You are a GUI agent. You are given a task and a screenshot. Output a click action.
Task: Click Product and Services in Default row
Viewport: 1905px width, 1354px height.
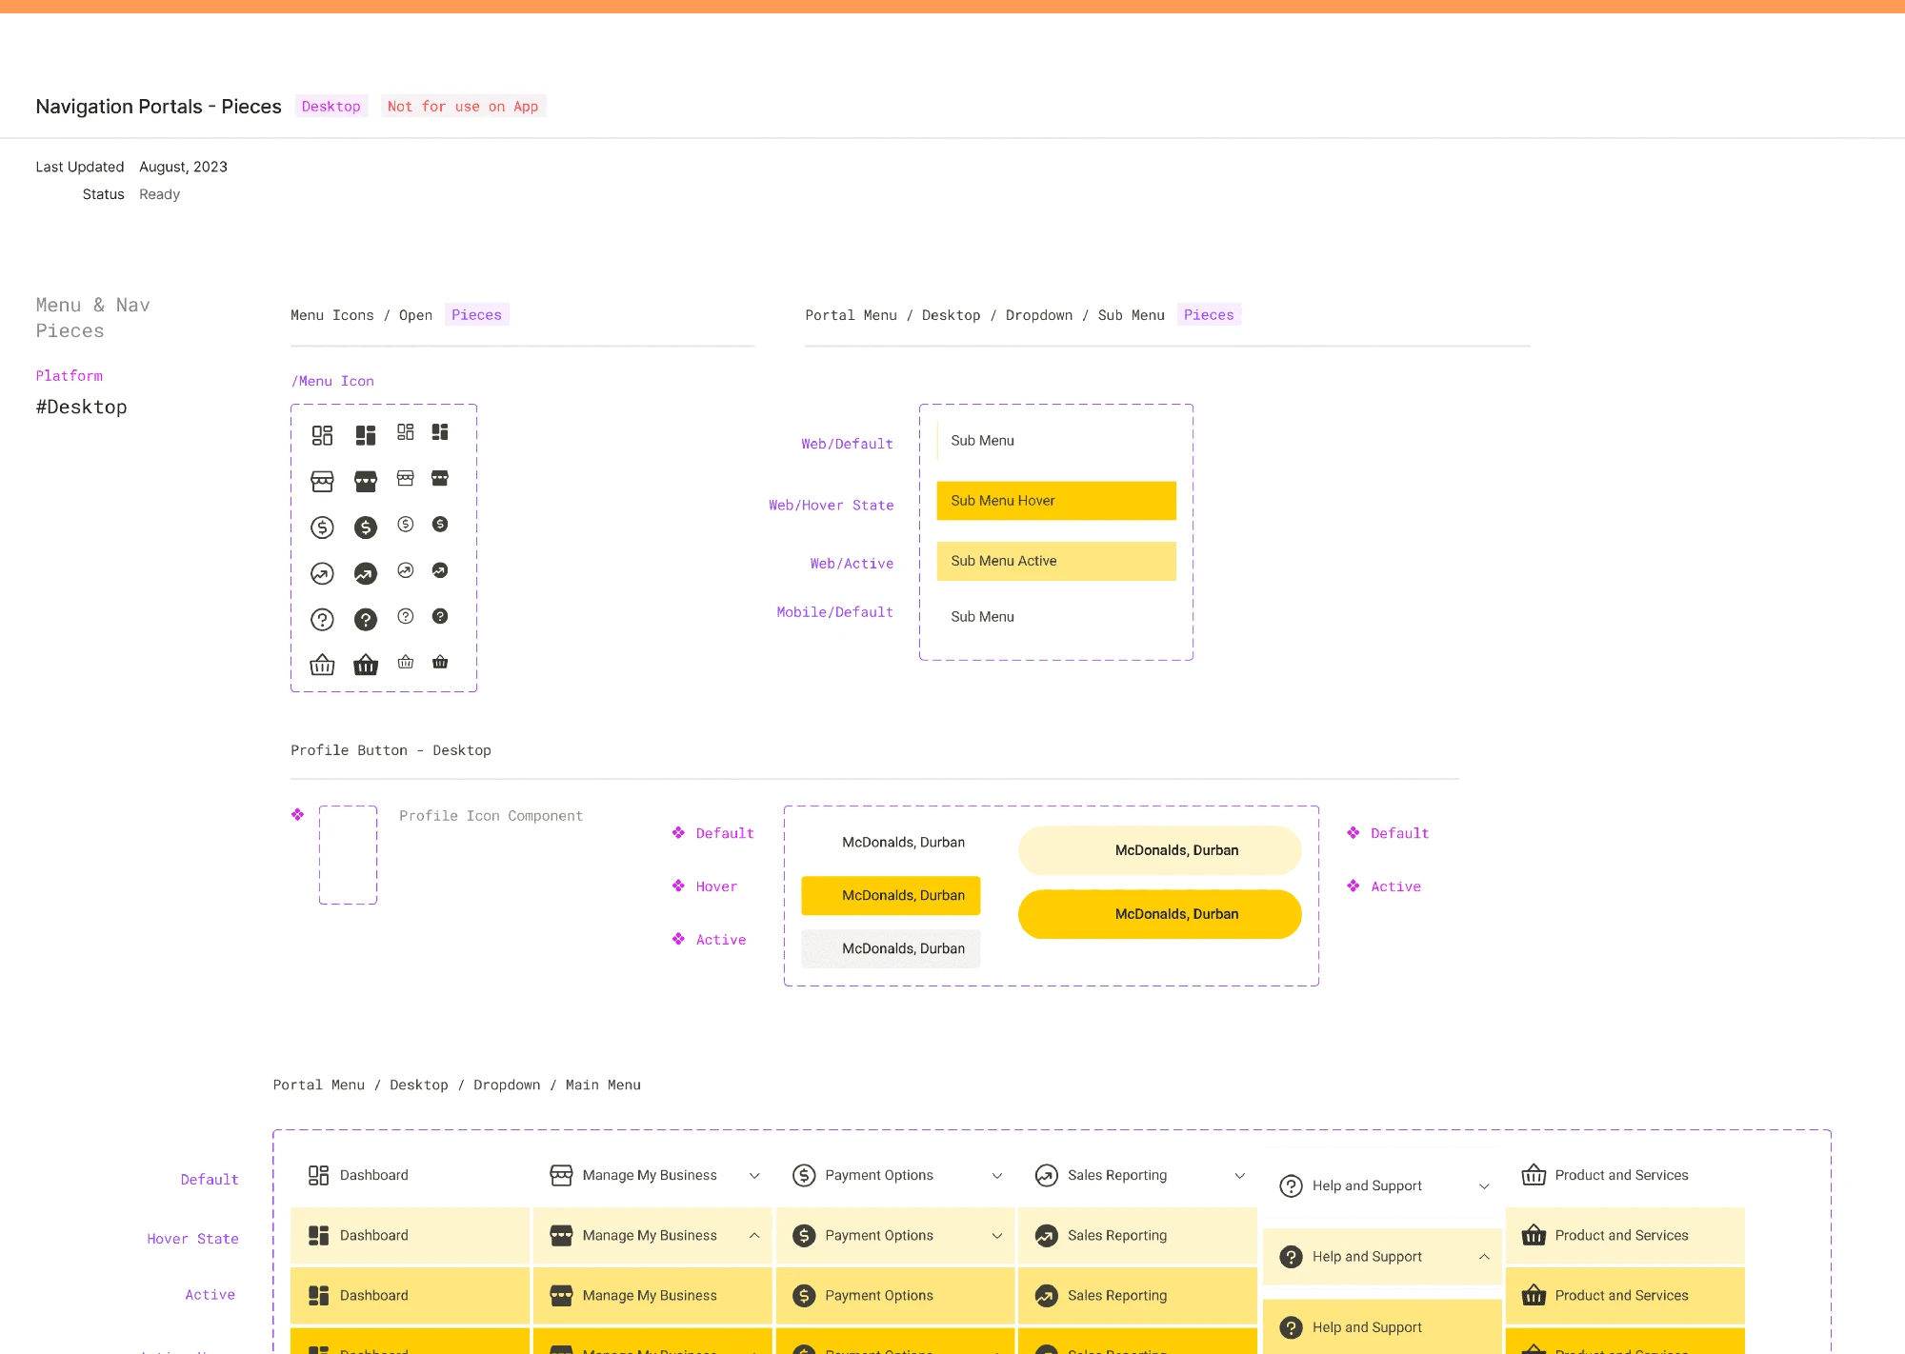pyautogui.click(x=1625, y=1176)
